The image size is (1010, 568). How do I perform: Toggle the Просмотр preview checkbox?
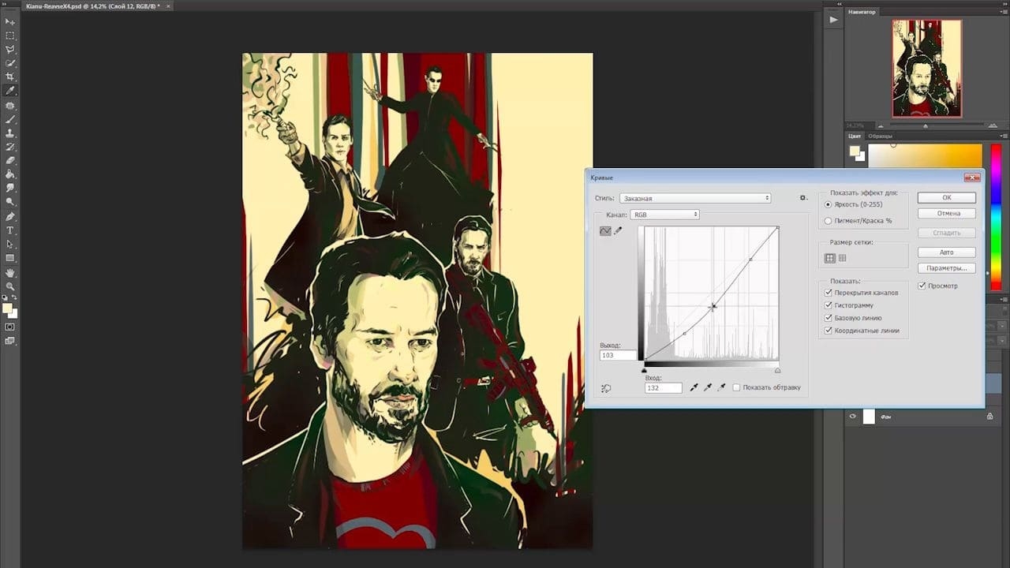coord(922,286)
